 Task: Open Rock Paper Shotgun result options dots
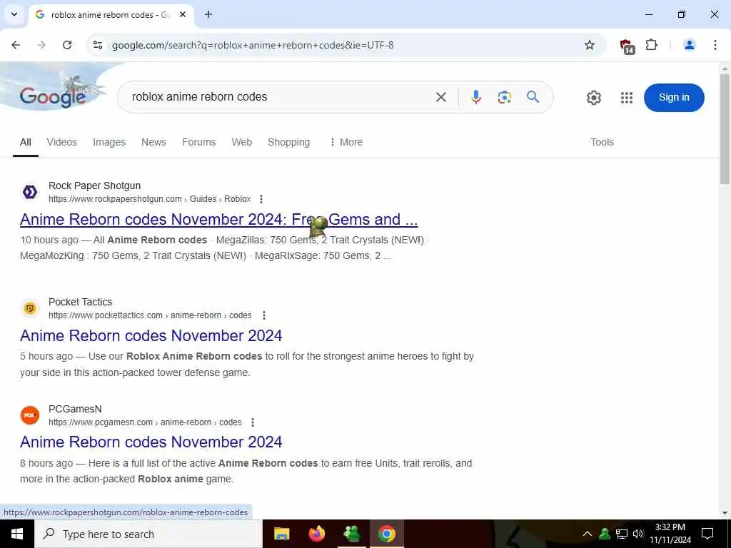(x=261, y=199)
